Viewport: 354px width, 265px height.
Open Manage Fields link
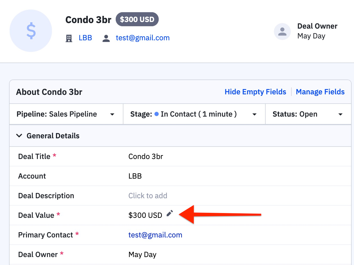tap(320, 92)
